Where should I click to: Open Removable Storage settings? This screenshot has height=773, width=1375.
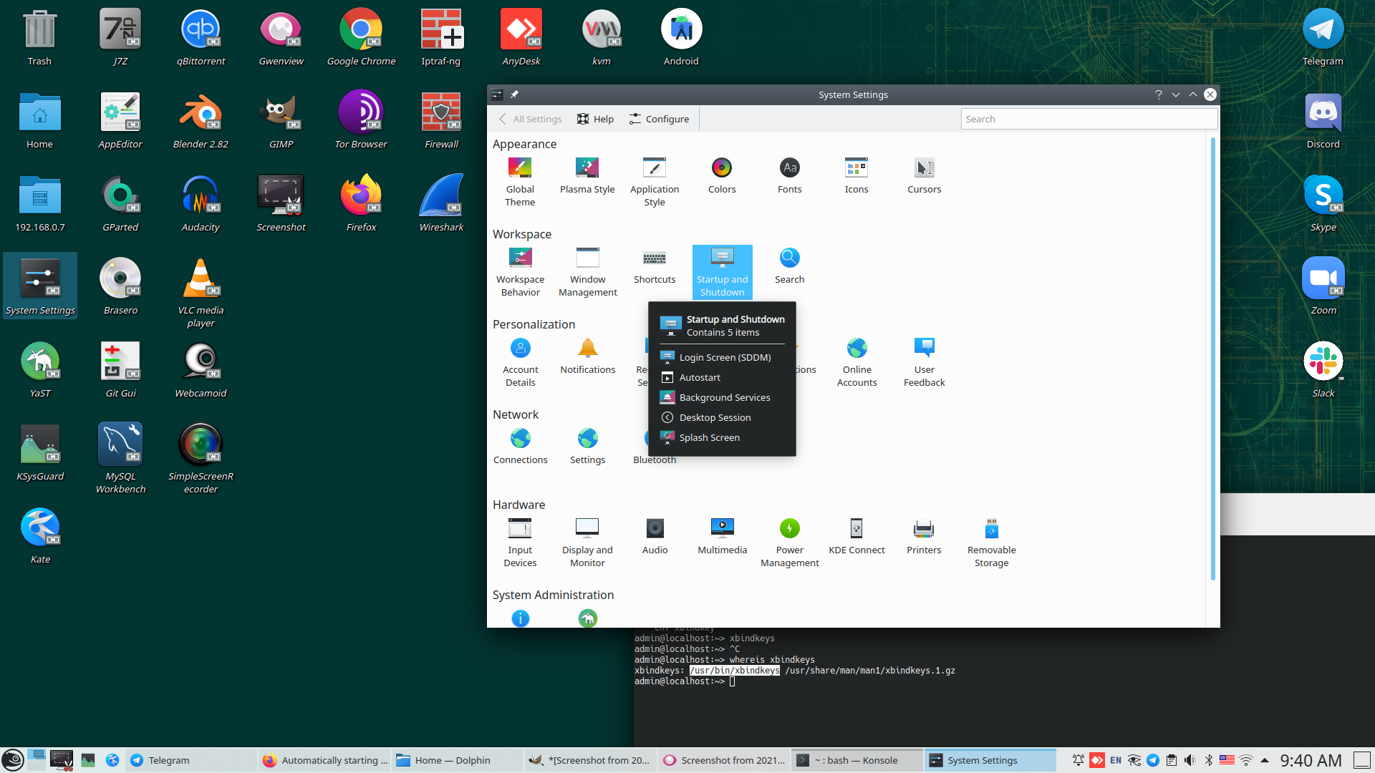point(991,530)
